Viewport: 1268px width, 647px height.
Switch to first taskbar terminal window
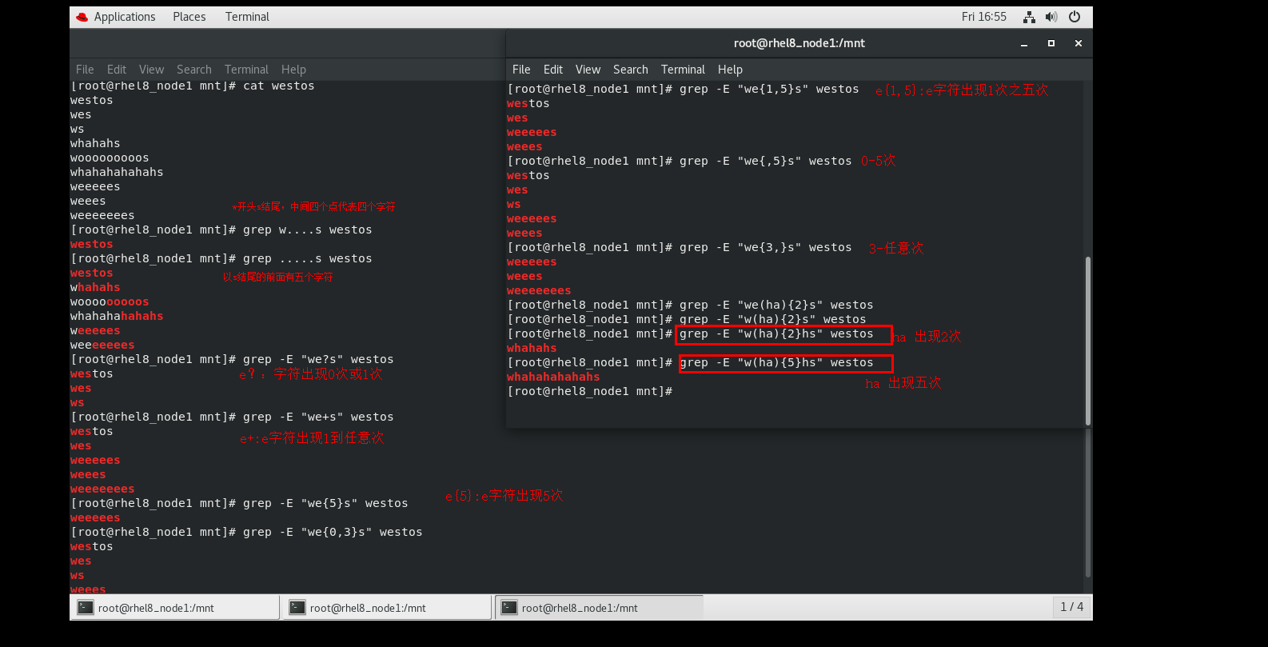click(175, 608)
